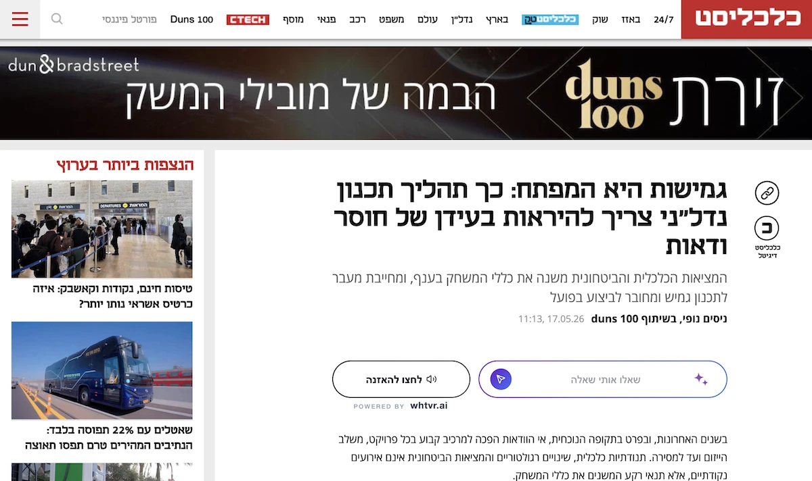
Task: Click the sparkle AI icon
Action: (701, 379)
